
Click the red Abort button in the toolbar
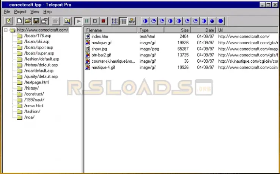104,21
